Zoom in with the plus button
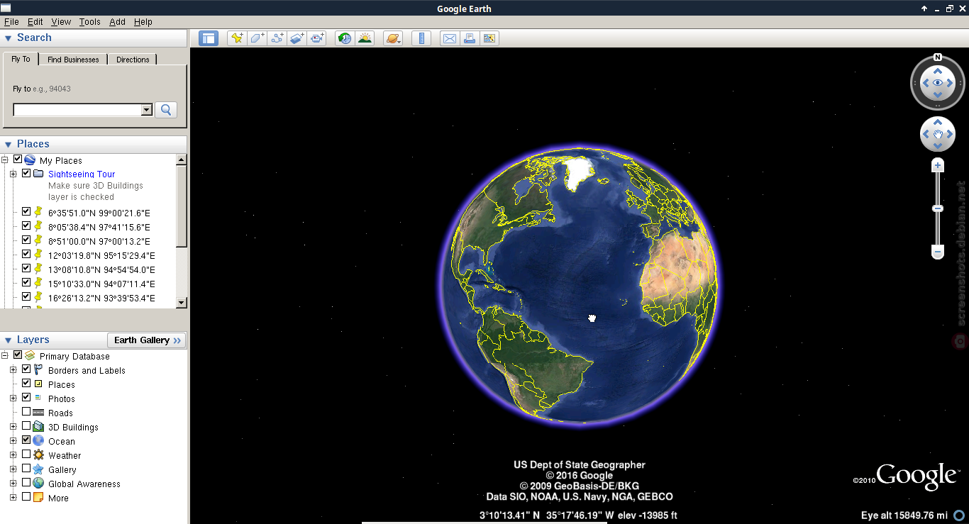Screen dimensions: 969x524 [938, 165]
